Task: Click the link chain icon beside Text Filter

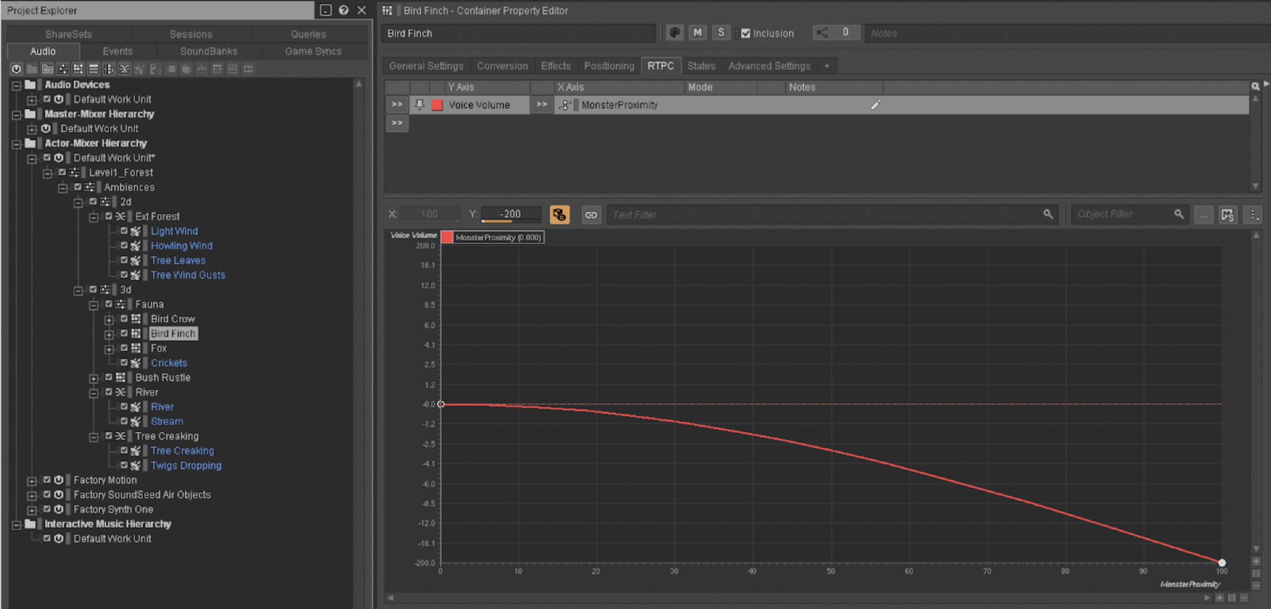Action: click(x=591, y=215)
